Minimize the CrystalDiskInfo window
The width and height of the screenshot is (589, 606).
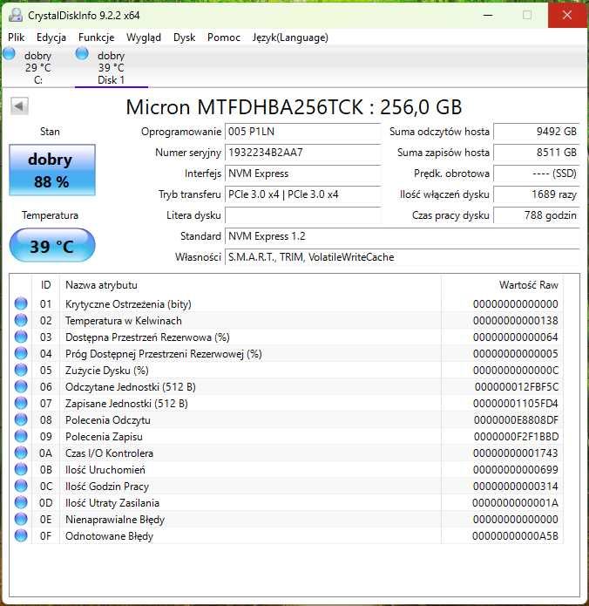(488, 15)
